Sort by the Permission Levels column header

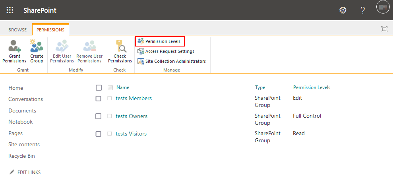312,87
